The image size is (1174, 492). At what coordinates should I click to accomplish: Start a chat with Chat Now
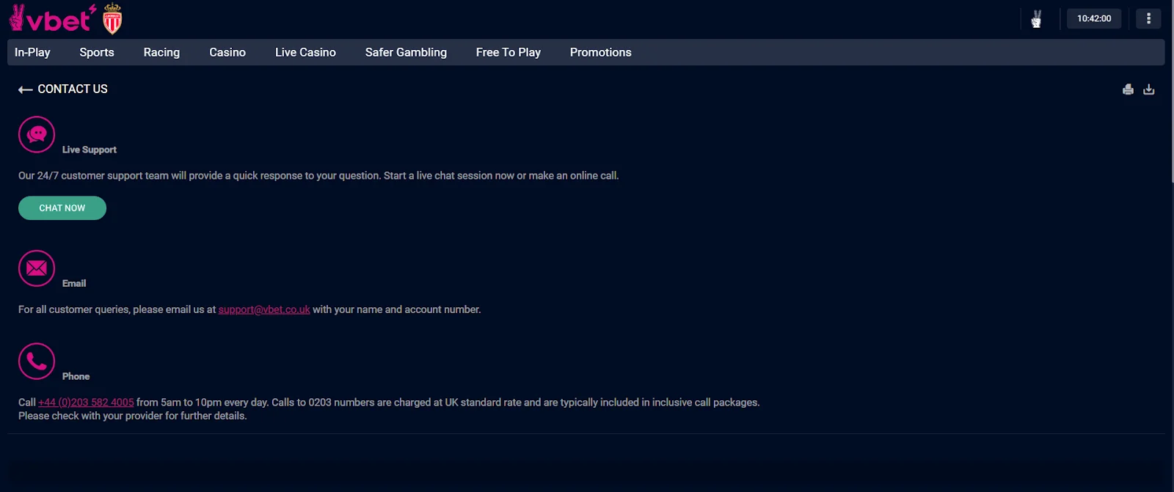[62, 208]
